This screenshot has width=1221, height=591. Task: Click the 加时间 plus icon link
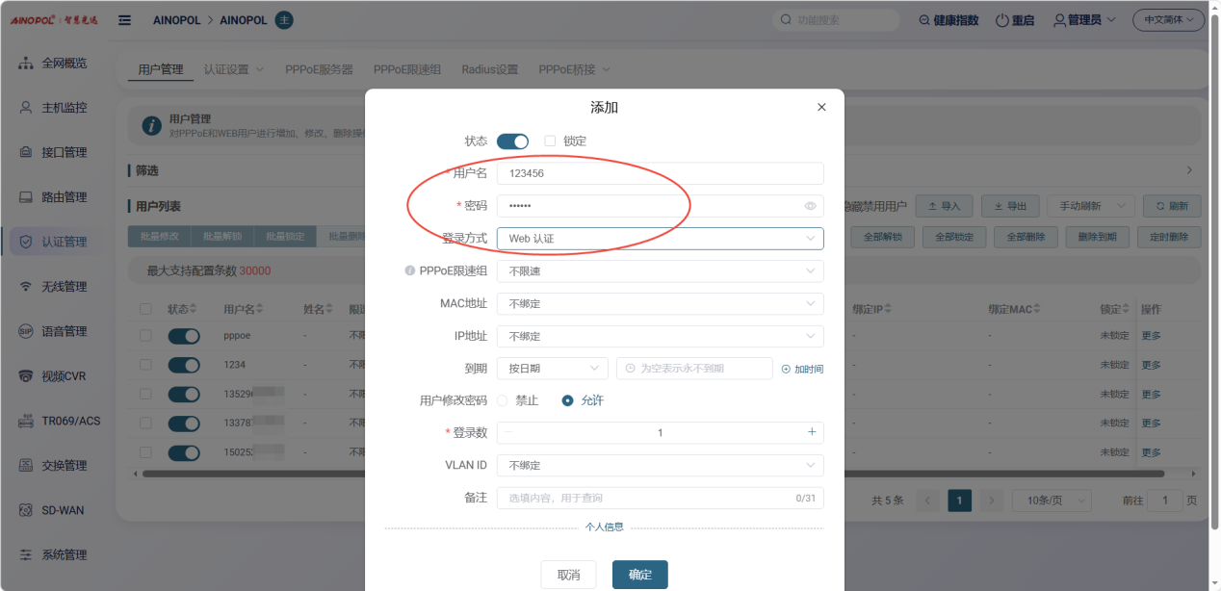point(786,369)
